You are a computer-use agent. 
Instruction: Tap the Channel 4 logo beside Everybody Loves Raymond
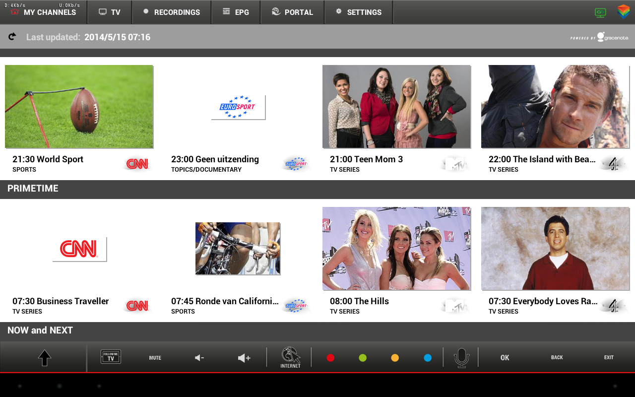[614, 306]
